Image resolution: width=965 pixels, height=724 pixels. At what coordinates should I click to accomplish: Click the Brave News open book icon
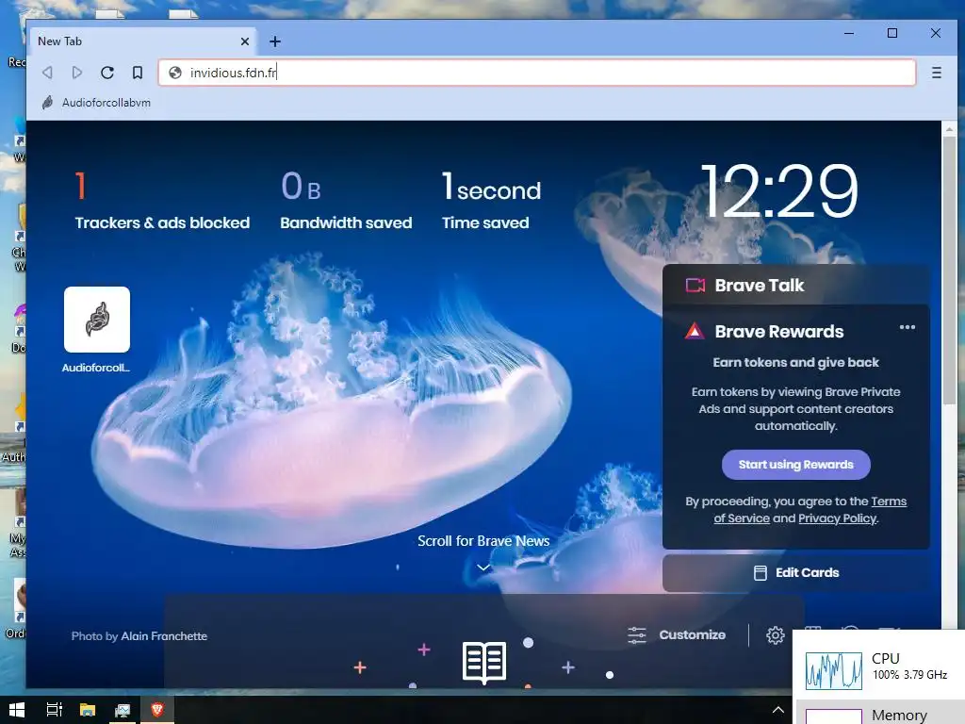pyautogui.click(x=484, y=663)
